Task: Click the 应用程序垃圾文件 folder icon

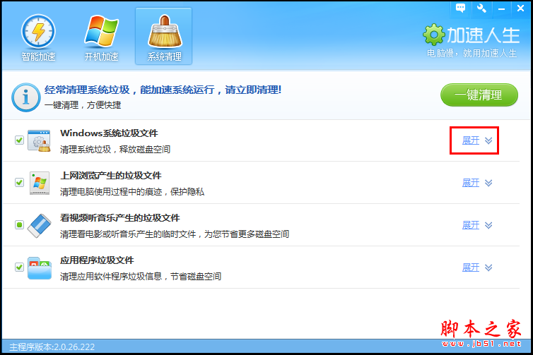Action: pos(40,268)
